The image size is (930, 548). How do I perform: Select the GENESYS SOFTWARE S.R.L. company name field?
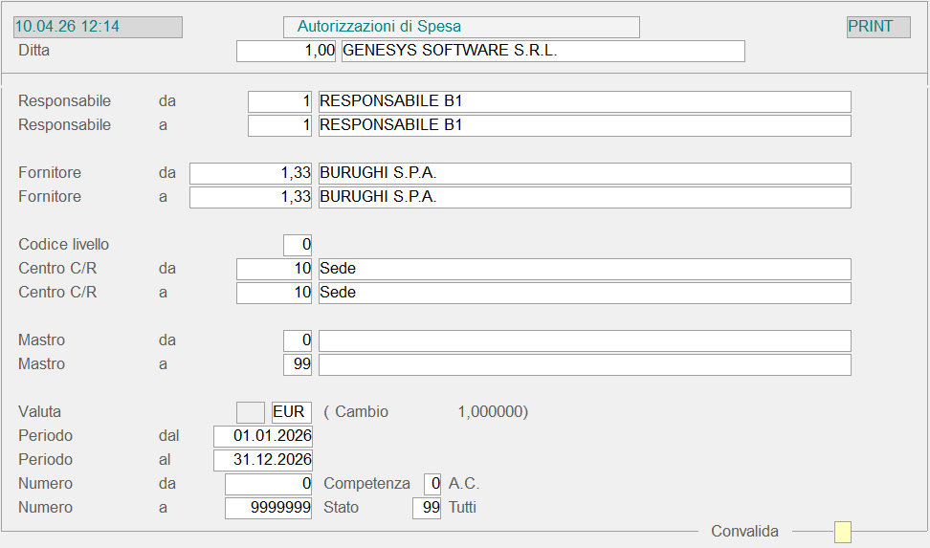pos(542,51)
